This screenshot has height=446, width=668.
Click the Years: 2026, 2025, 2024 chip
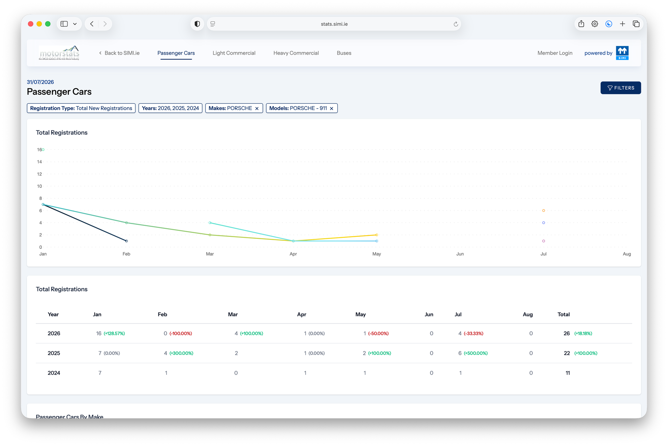tap(170, 108)
